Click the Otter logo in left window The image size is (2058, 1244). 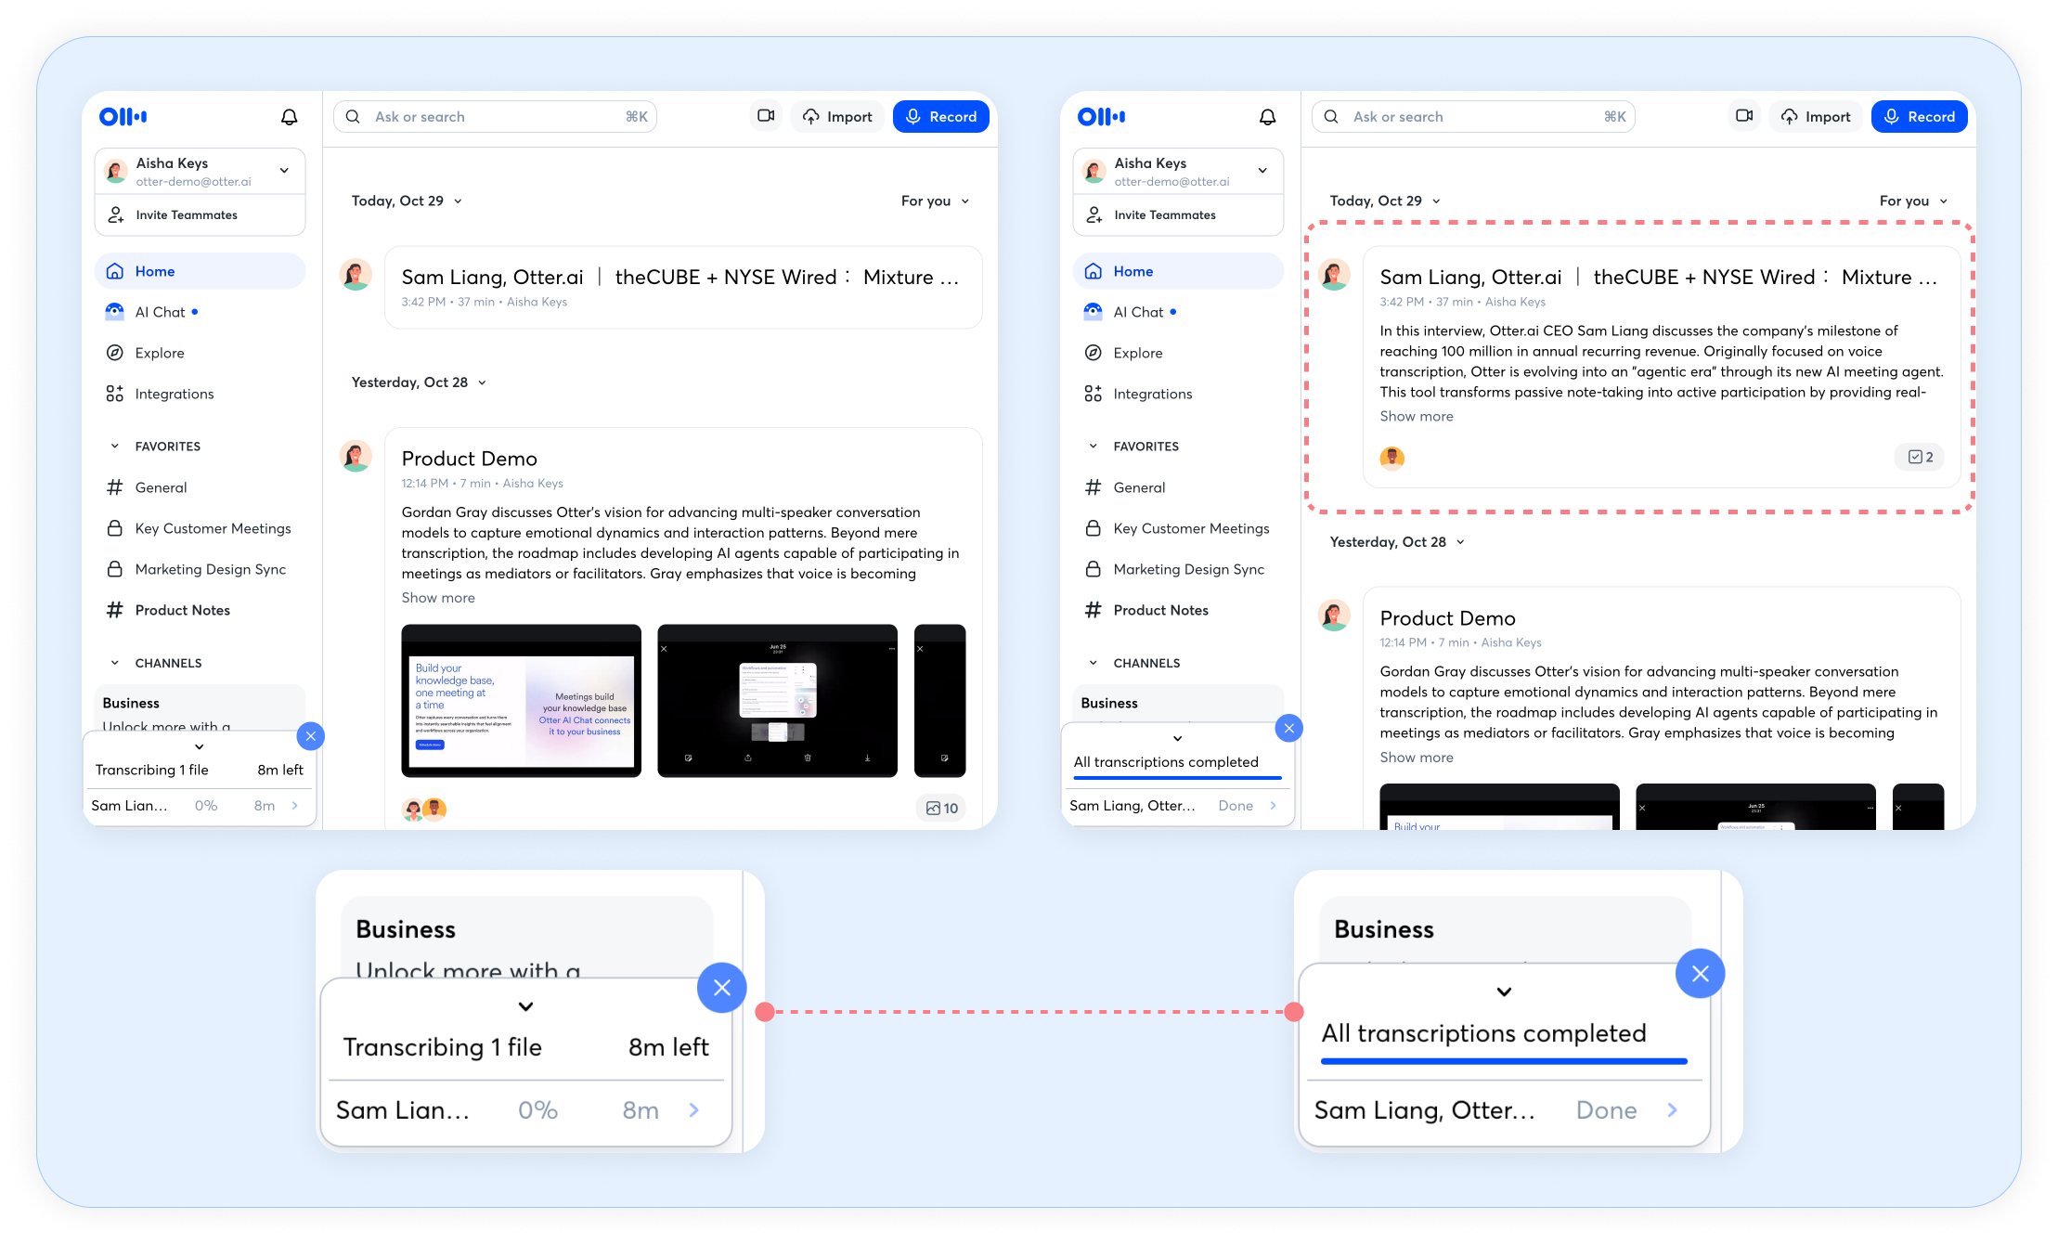[x=123, y=116]
